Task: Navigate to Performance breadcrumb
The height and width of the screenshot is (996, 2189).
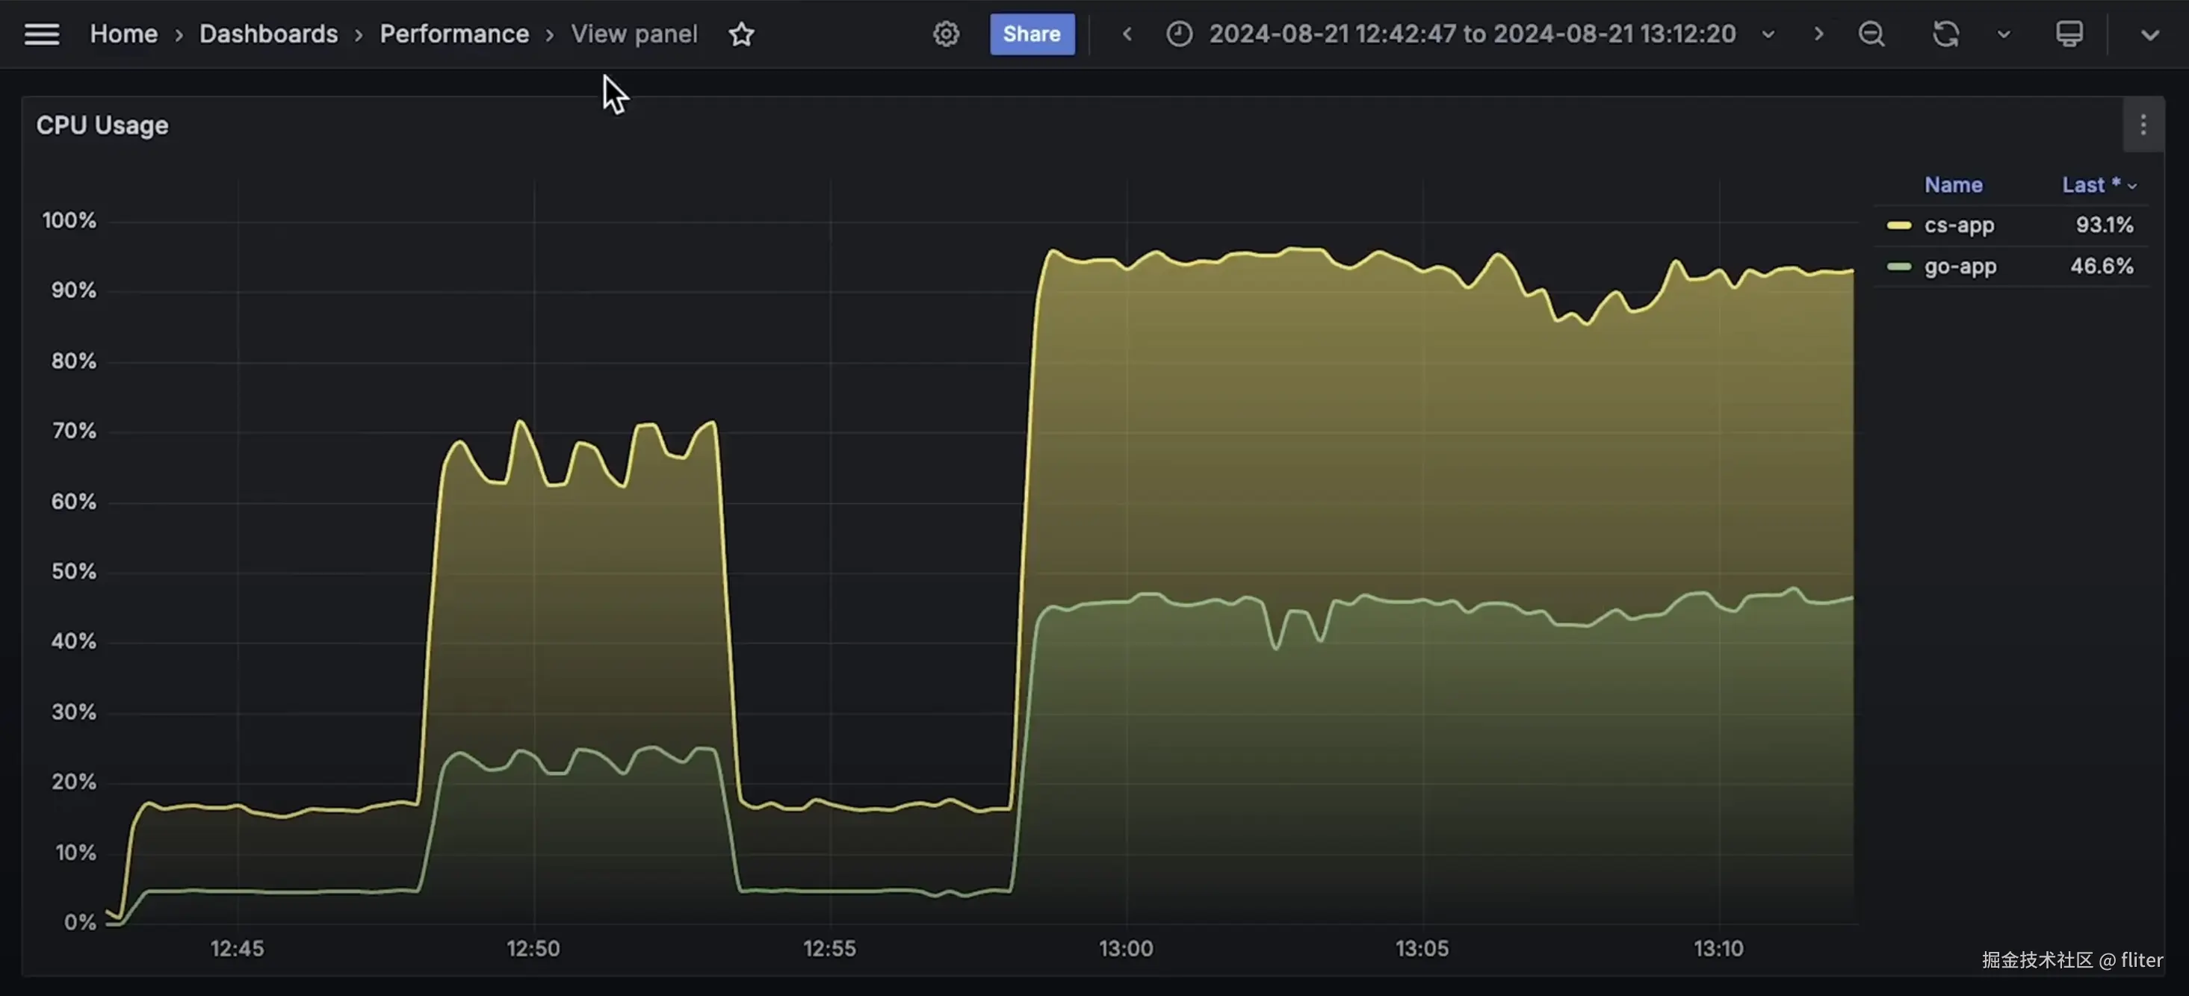Action: [453, 34]
